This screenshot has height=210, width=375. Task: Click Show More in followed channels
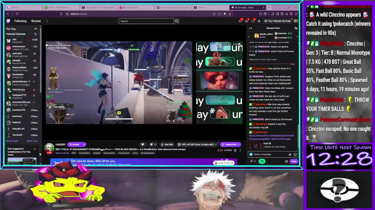[x=12, y=141]
